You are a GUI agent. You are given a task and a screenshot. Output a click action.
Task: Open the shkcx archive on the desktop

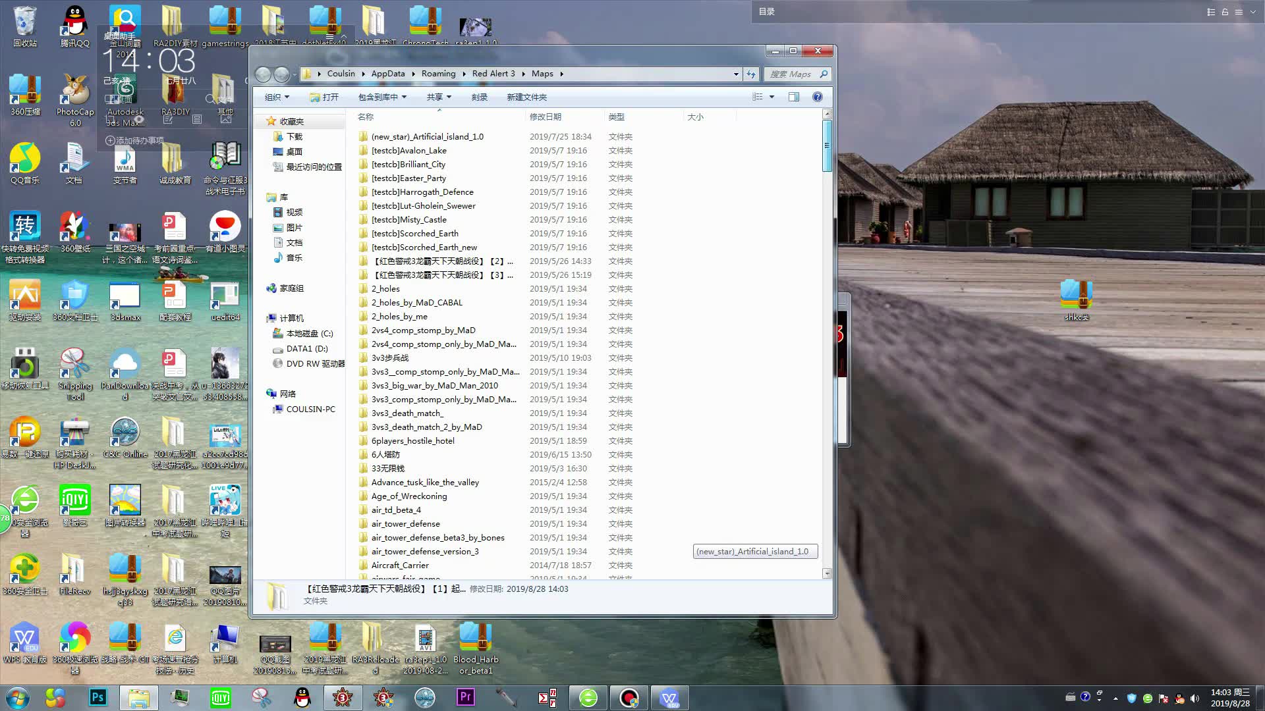pyautogui.click(x=1077, y=300)
